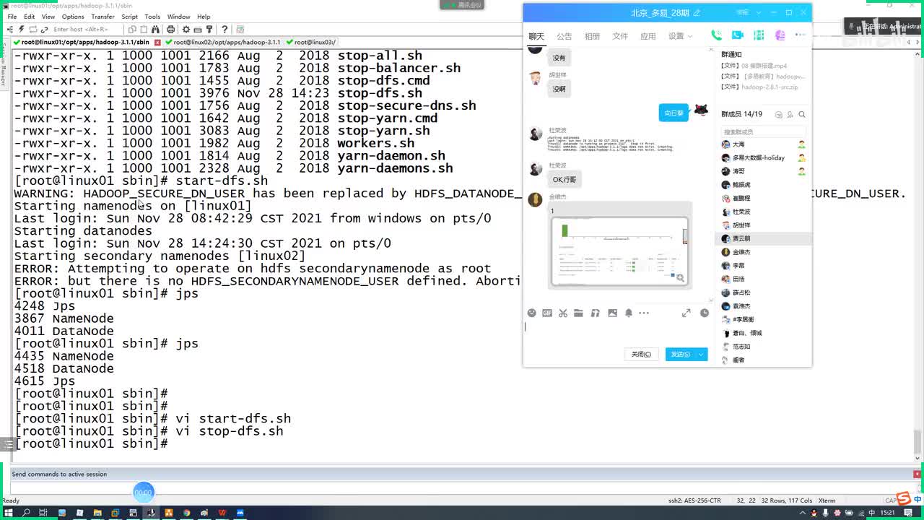Select member 涛哥 in the member list
Viewport: 924px width, 520px height.
[763, 171]
